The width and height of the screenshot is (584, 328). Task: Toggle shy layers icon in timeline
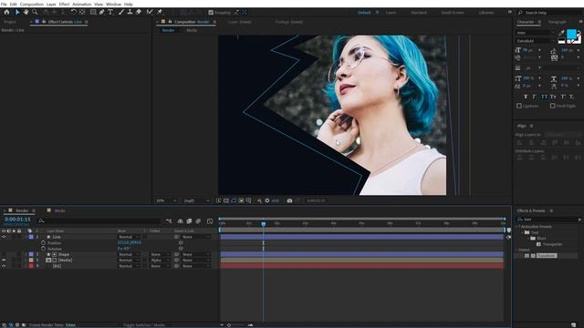(181, 220)
